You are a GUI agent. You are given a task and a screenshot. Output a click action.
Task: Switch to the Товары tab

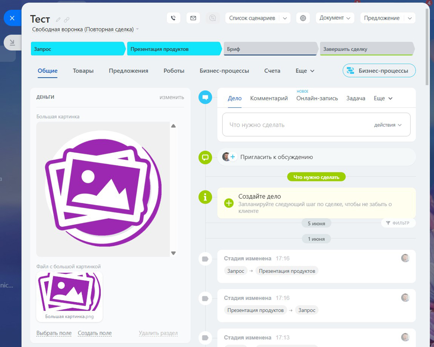[83, 71]
